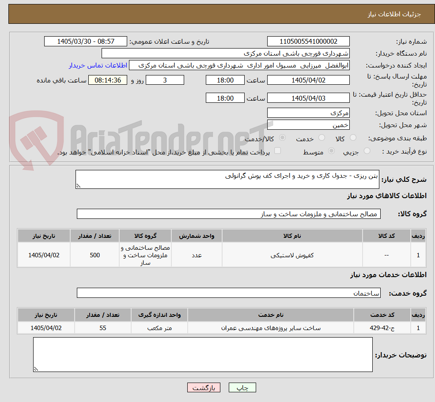Image resolution: width=435 pixels, height=402 pixels.
Task: Click service name ساخت سایر پروژه‌های مهندسی عمران
Action: coord(271,328)
